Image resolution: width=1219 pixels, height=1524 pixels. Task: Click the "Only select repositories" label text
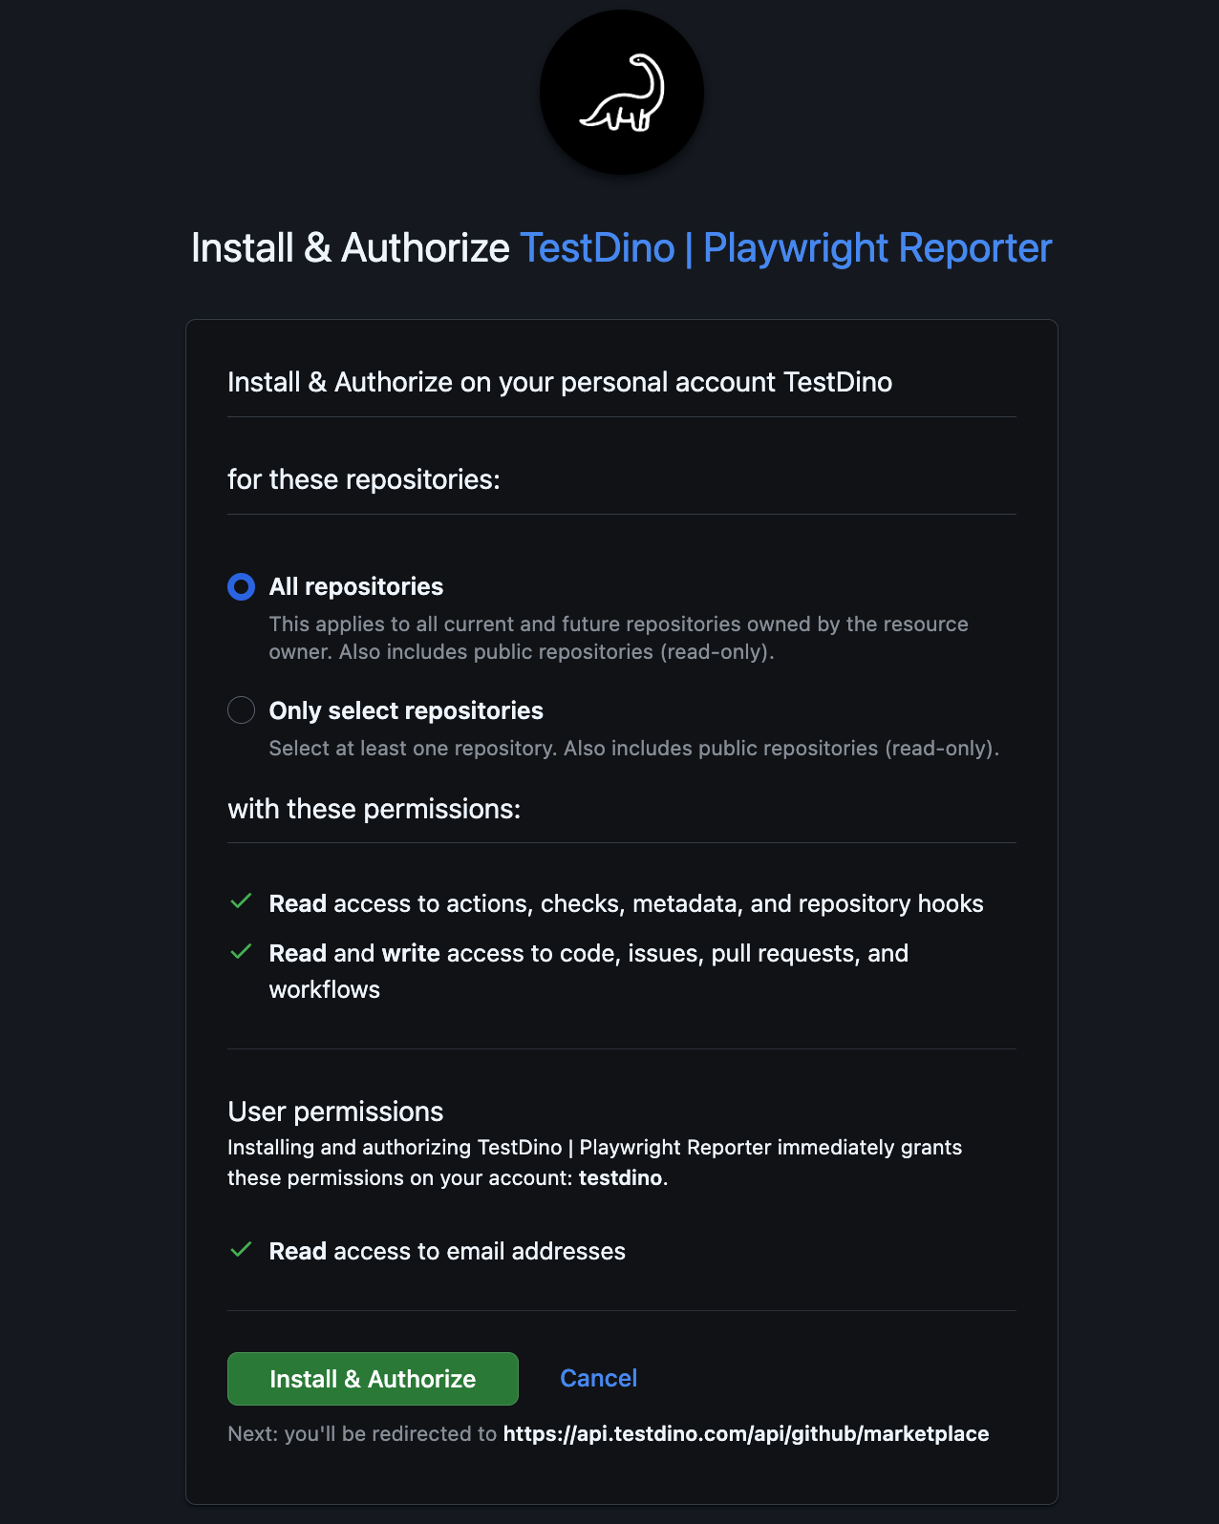click(x=406, y=710)
